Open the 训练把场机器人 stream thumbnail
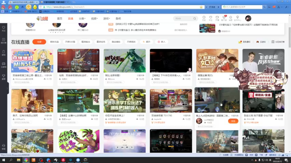The height and width of the screenshot is (163, 291). click(x=124, y=101)
